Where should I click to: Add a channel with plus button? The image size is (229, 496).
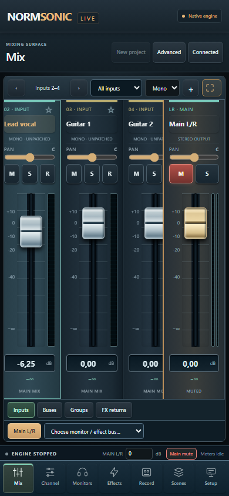pos(191,88)
